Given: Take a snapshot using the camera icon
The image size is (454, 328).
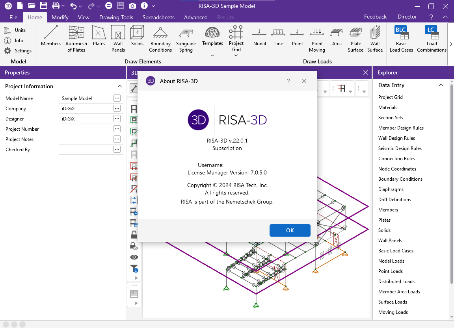Looking at the screenshot, I should point(132,6).
